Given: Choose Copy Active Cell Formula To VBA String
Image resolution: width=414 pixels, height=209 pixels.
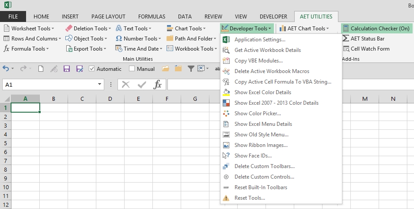Looking at the screenshot, I should pyautogui.click(x=281, y=82).
